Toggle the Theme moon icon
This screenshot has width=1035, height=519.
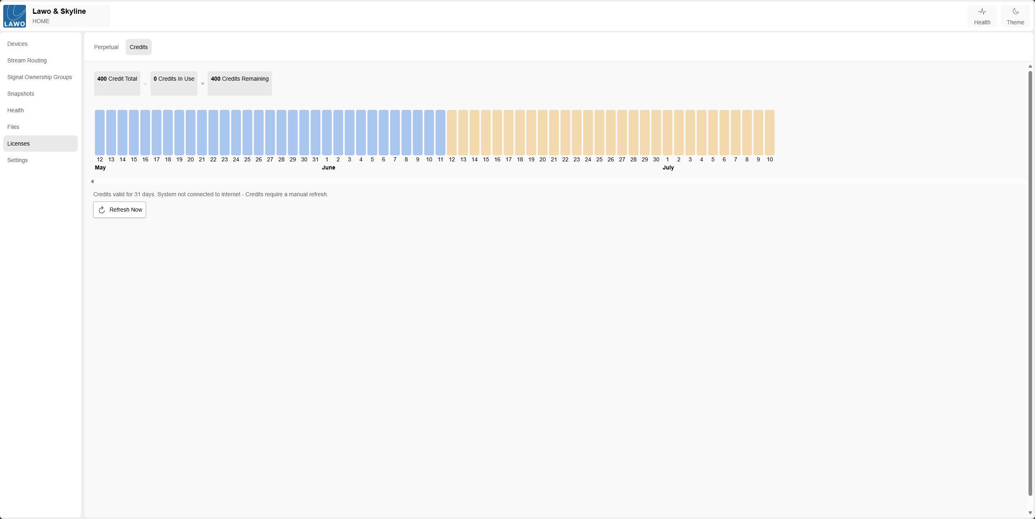tap(1015, 12)
